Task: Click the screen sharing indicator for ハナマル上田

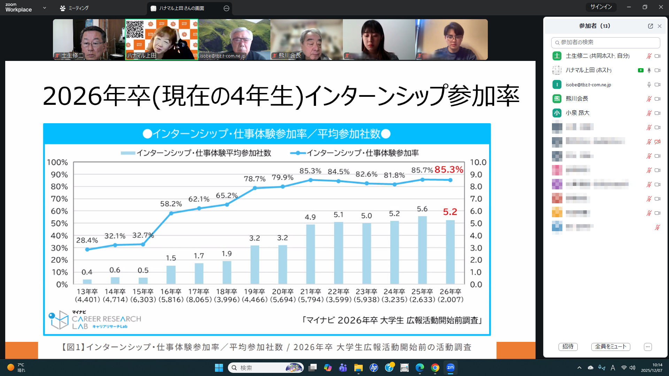Action: (640, 70)
